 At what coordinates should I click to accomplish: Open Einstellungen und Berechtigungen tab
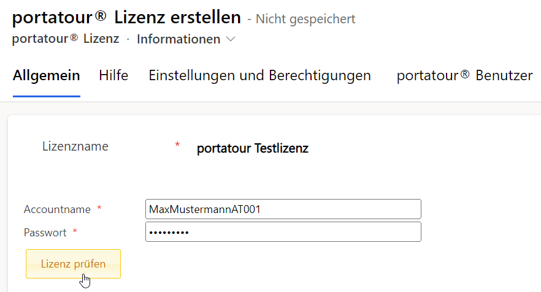point(260,75)
